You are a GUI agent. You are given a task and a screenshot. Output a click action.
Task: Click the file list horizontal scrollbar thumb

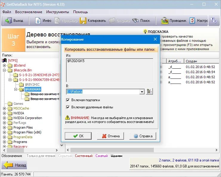click(112, 150)
